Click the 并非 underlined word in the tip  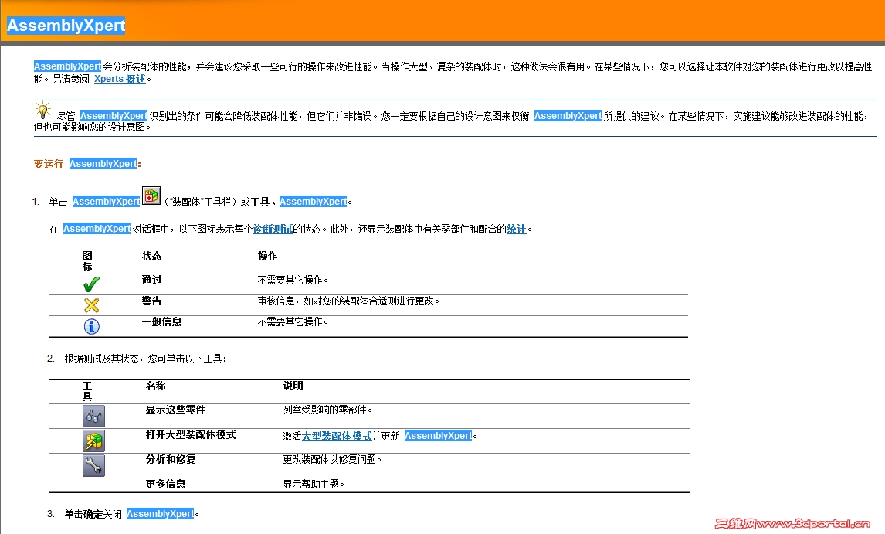point(344,116)
